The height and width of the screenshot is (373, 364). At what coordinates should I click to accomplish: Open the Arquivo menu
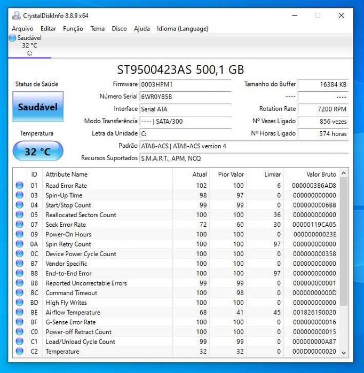click(22, 29)
